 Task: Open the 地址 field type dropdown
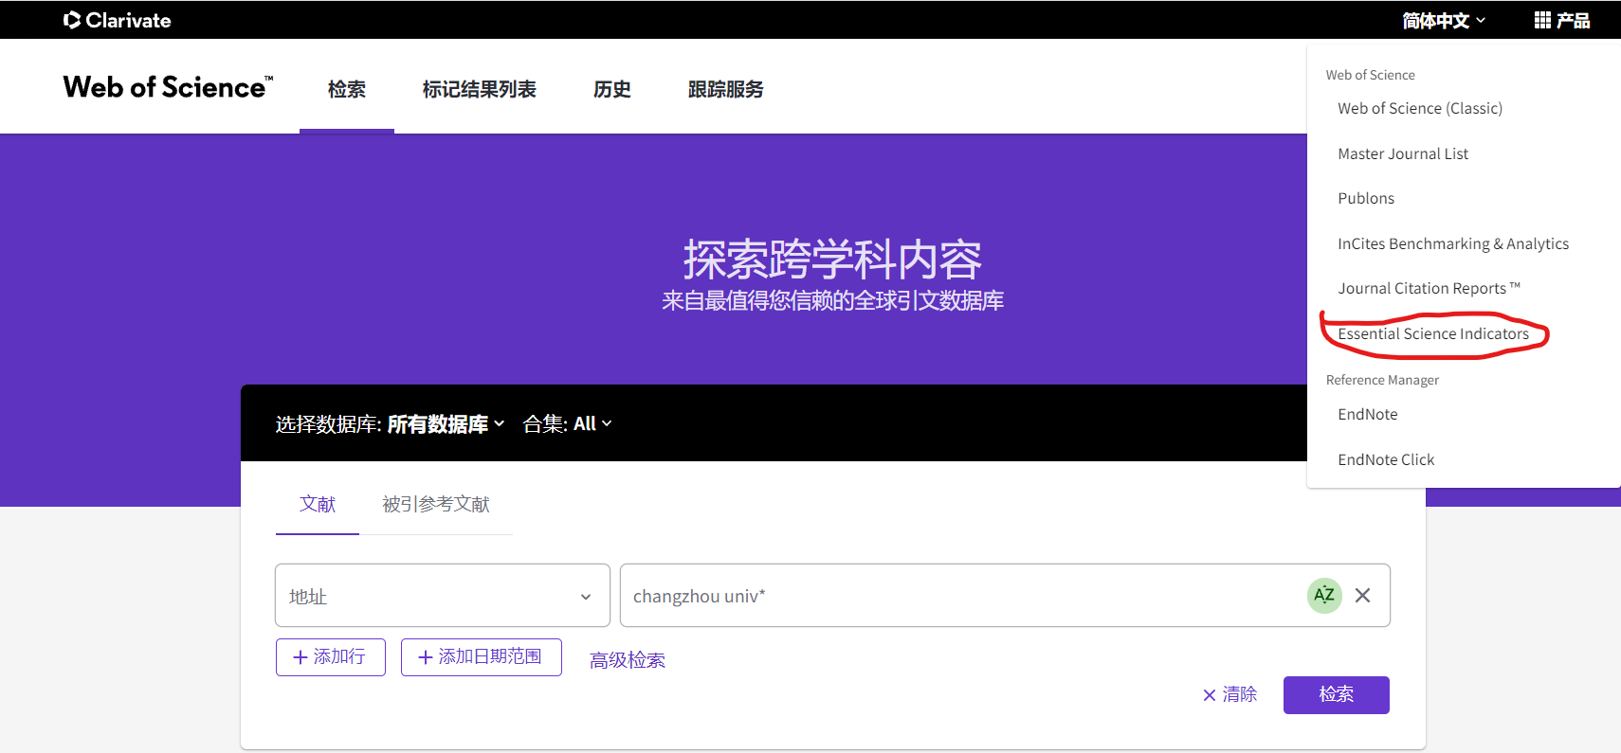(x=442, y=596)
